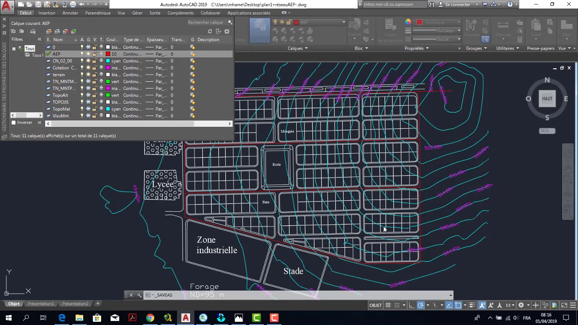Expand the Groupes panel dropdown

point(476,48)
